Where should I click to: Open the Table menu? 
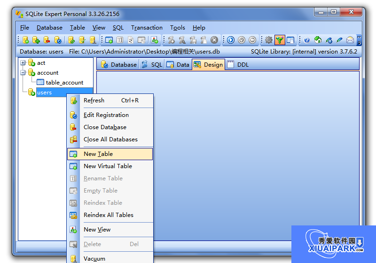pyautogui.click(x=77, y=28)
